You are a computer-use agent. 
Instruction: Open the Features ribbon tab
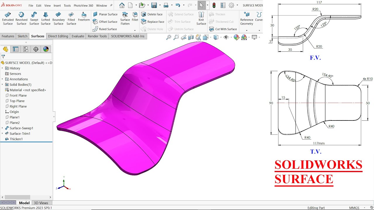pos(8,36)
